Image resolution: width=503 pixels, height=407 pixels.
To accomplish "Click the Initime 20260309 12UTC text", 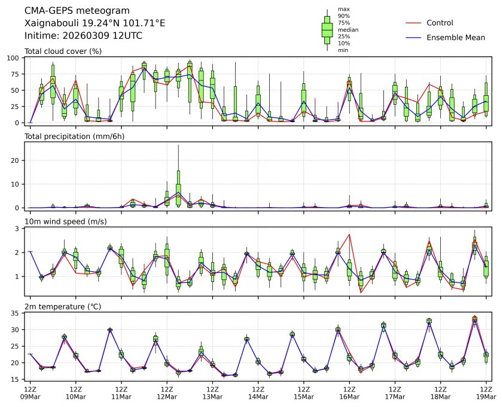I will pyautogui.click(x=83, y=36).
